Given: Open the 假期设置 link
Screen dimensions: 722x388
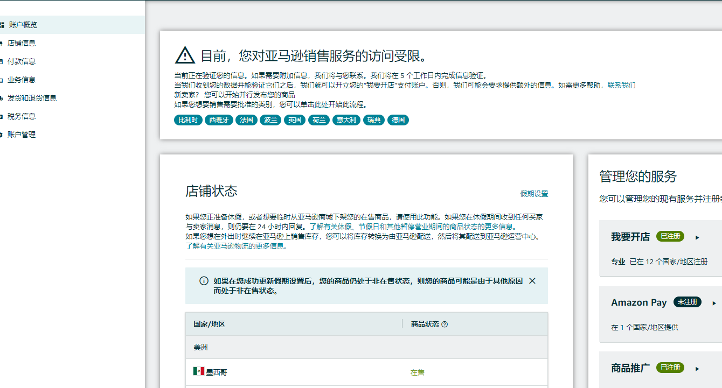Looking at the screenshot, I should tap(534, 193).
